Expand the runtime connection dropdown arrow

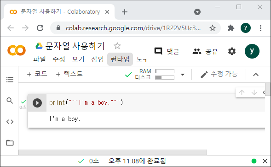click(x=183, y=75)
